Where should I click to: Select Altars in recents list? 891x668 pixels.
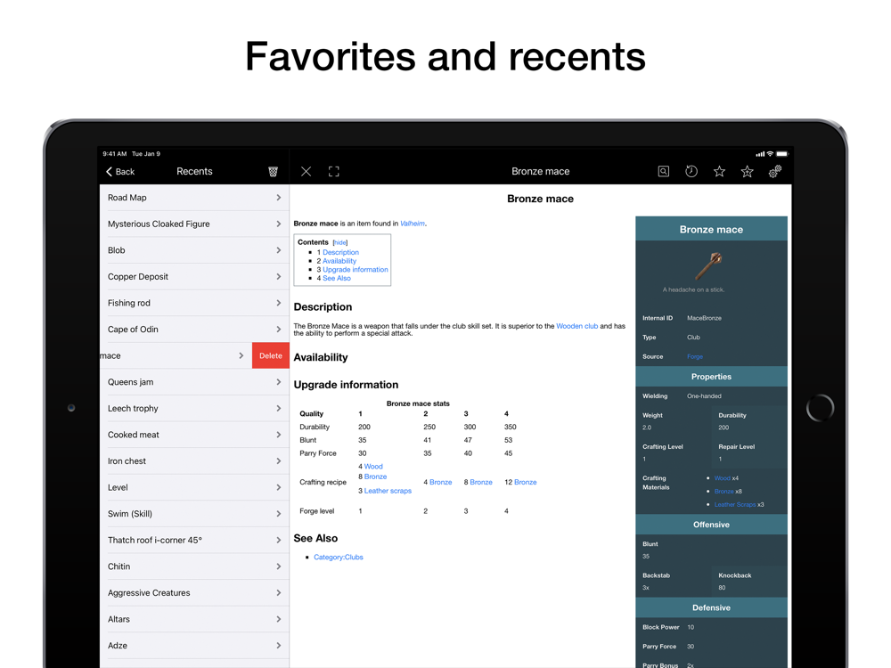pyautogui.click(x=194, y=619)
